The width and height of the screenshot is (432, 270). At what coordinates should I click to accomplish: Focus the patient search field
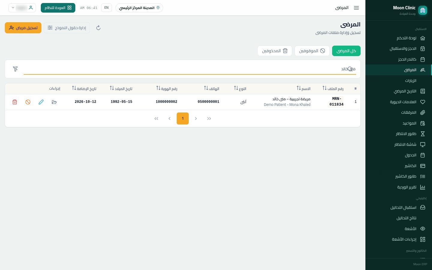(190, 69)
